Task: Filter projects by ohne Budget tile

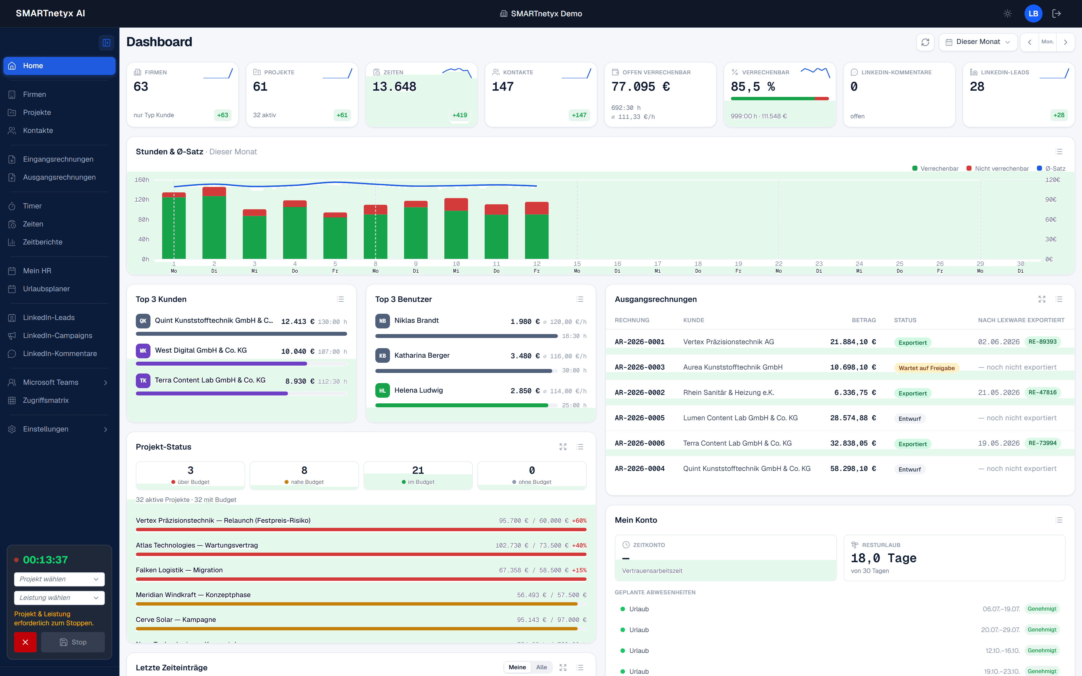Action: tap(532, 476)
